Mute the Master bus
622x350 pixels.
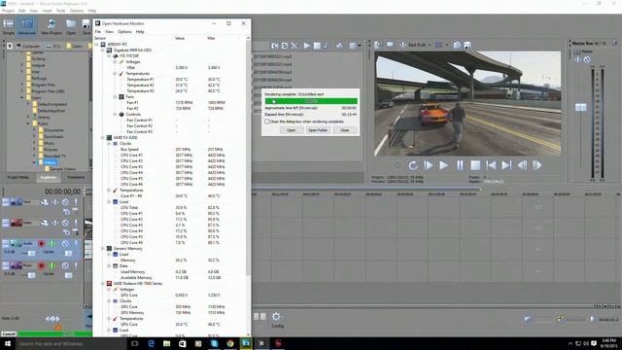pos(587,59)
